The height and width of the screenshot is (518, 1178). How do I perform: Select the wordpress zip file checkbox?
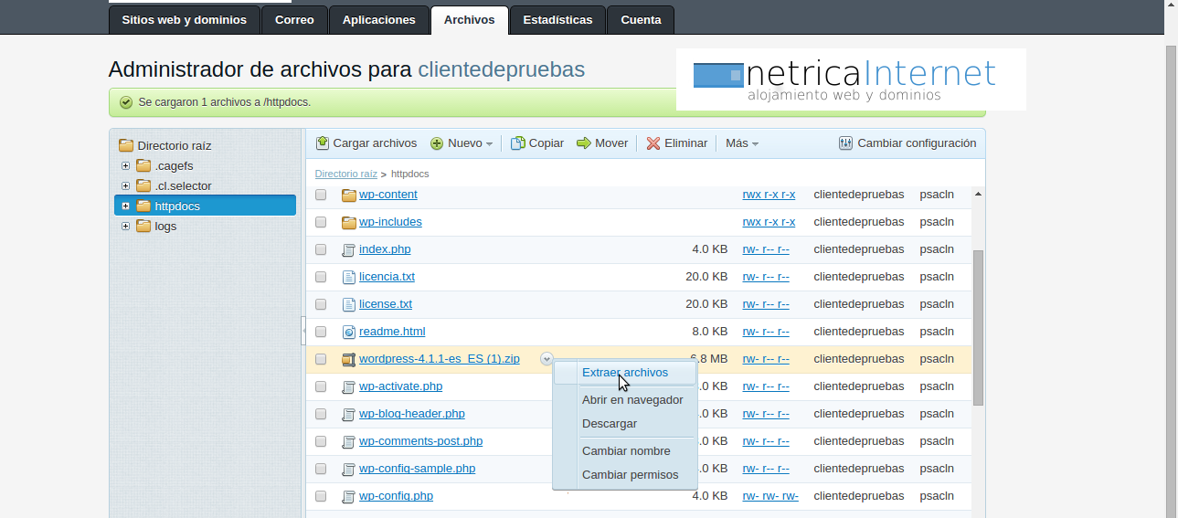[321, 359]
